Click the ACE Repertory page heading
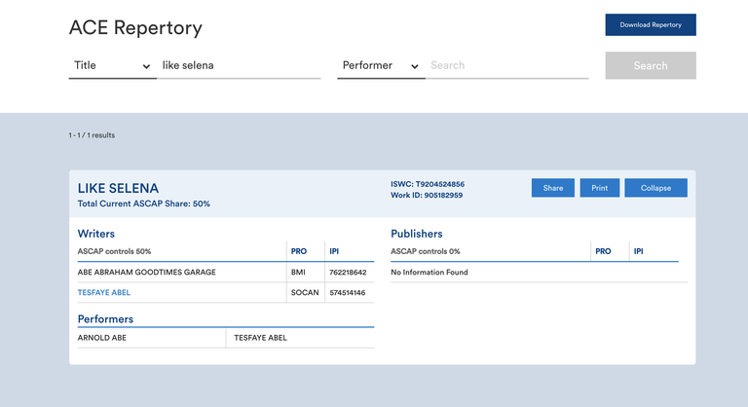Viewport: 748px width, 407px height. 135,27
